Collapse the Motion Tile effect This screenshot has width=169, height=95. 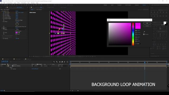pos(1,11)
